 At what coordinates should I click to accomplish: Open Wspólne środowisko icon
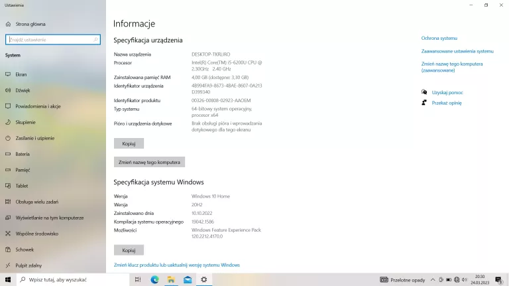coord(8,234)
